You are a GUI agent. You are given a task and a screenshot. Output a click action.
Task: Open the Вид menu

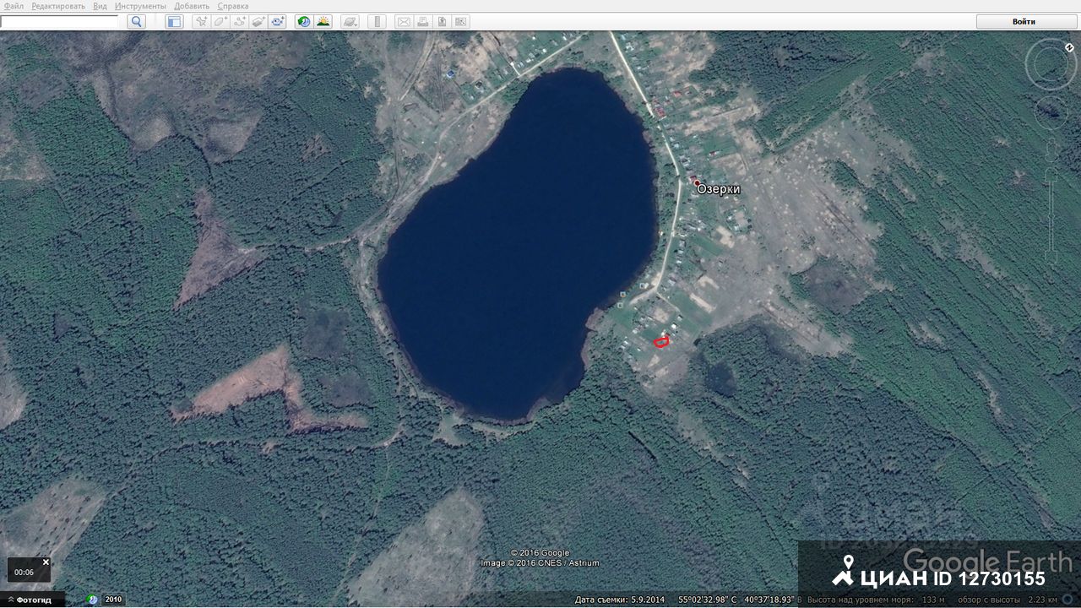pos(100,6)
